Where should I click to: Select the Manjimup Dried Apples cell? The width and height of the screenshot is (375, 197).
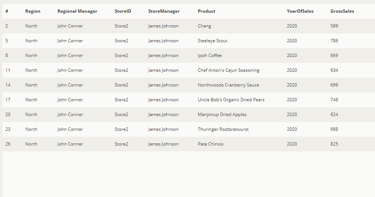[222, 115]
